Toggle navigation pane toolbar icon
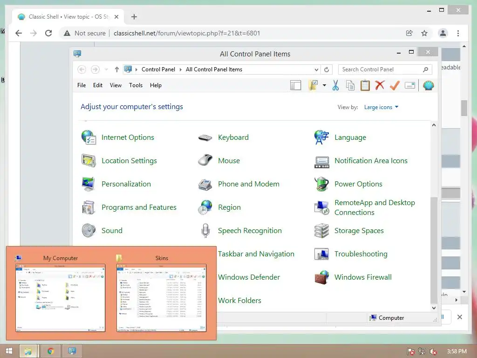 point(295,86)
